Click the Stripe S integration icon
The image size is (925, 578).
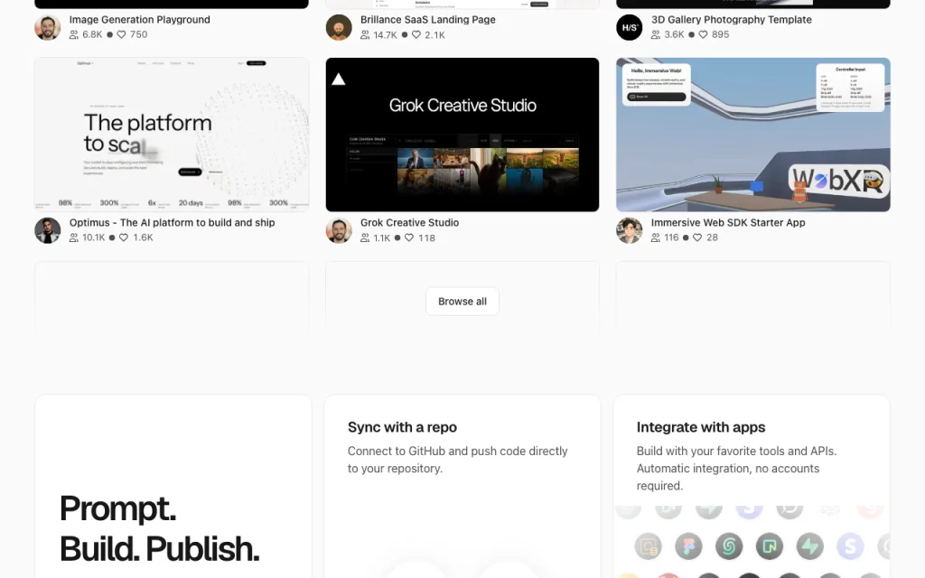click(850, 546)
